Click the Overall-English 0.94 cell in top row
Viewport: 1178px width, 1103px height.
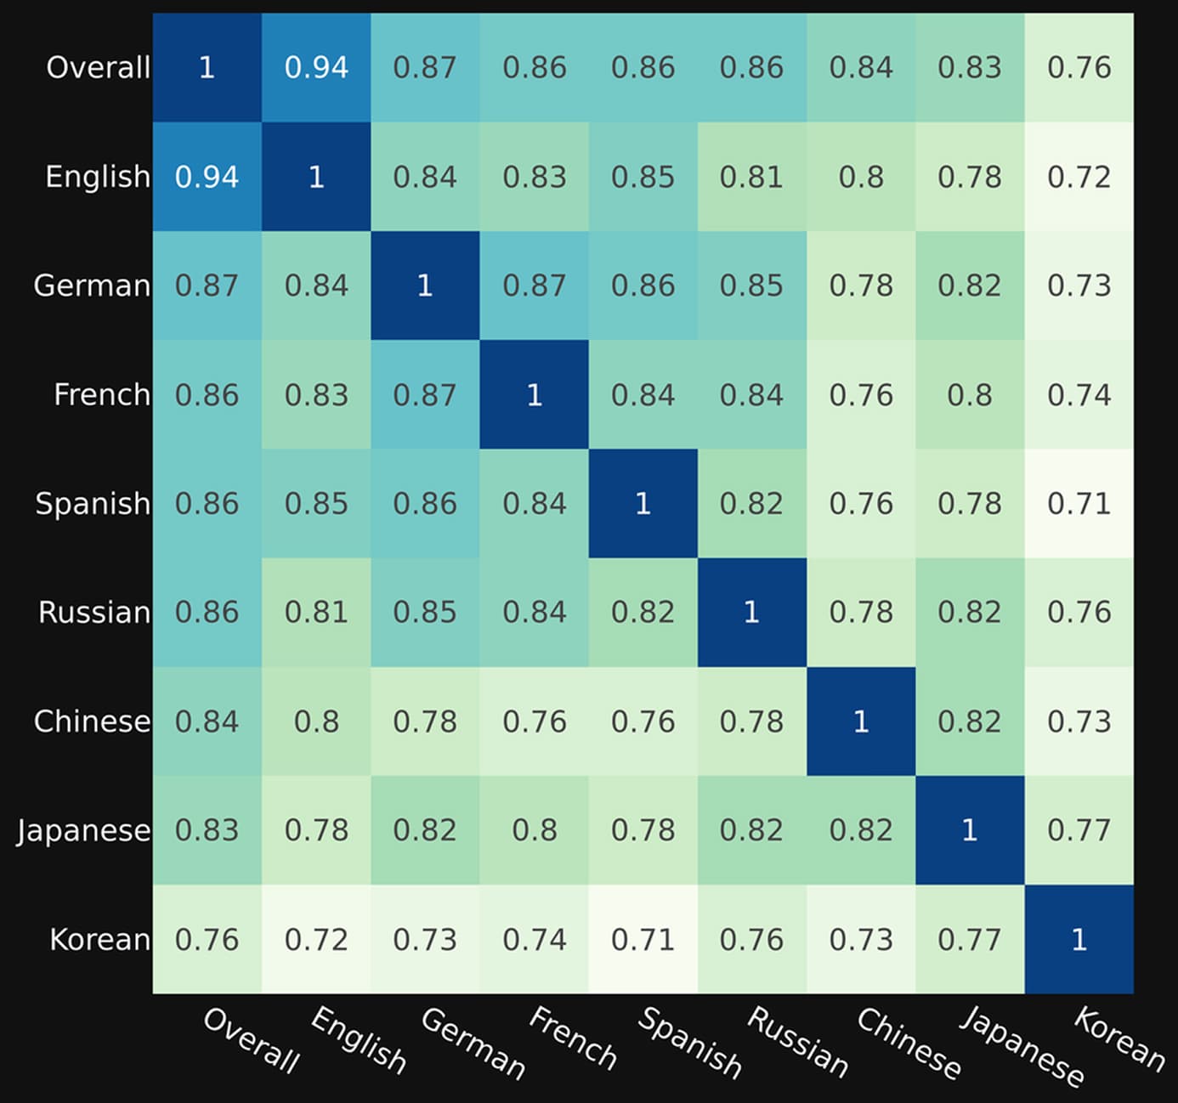coord(316,67)
